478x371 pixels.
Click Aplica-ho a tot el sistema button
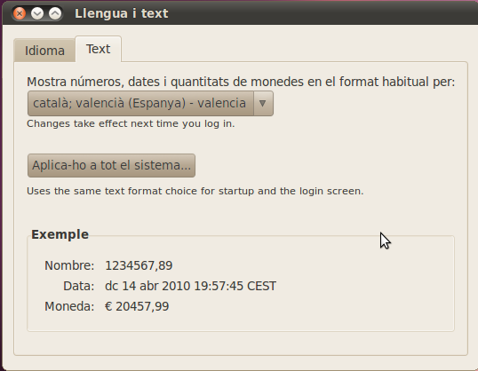point(111,165)
